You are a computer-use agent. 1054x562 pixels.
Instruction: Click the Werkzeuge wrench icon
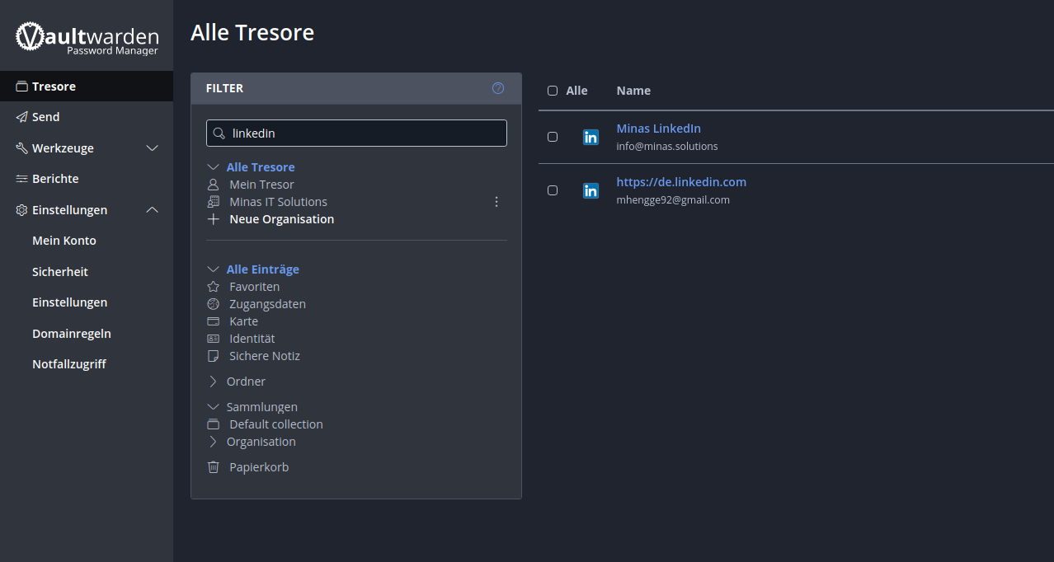pos(21,148)
